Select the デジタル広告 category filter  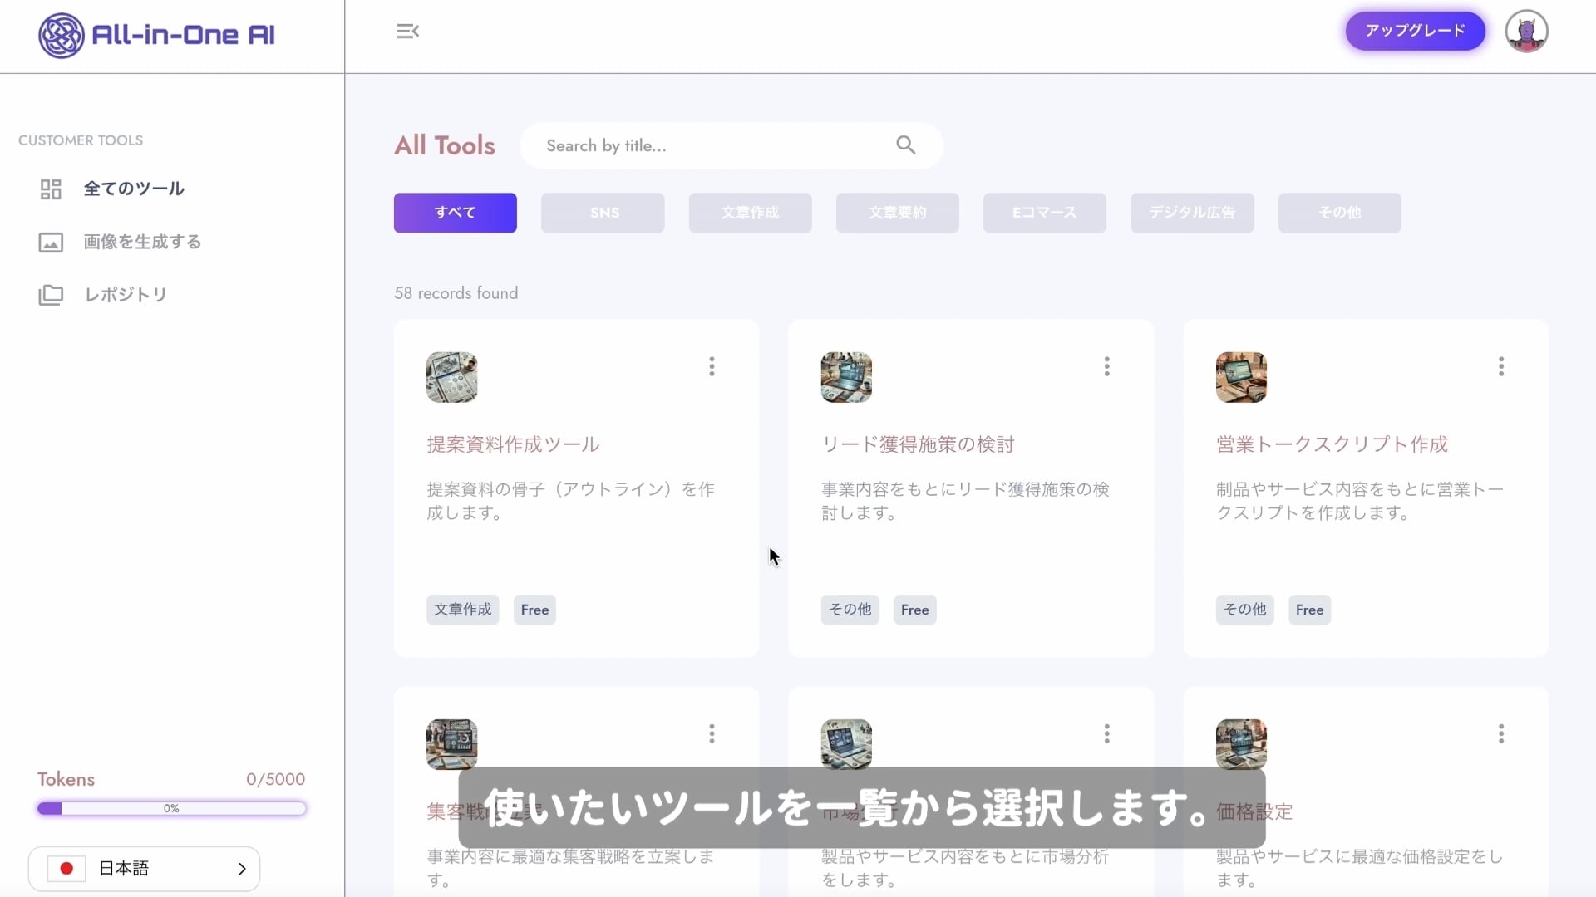1191,213
